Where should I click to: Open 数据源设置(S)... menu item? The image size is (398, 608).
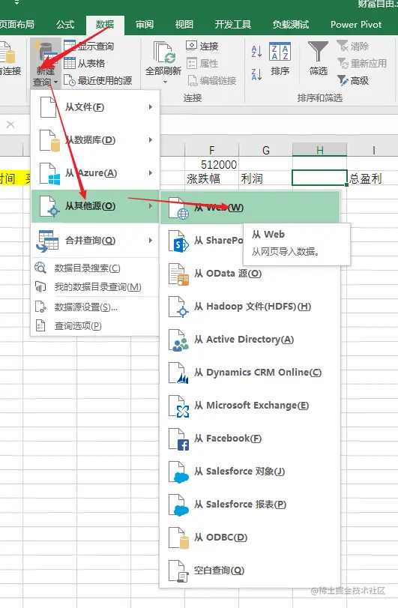(x=95, y=307)
